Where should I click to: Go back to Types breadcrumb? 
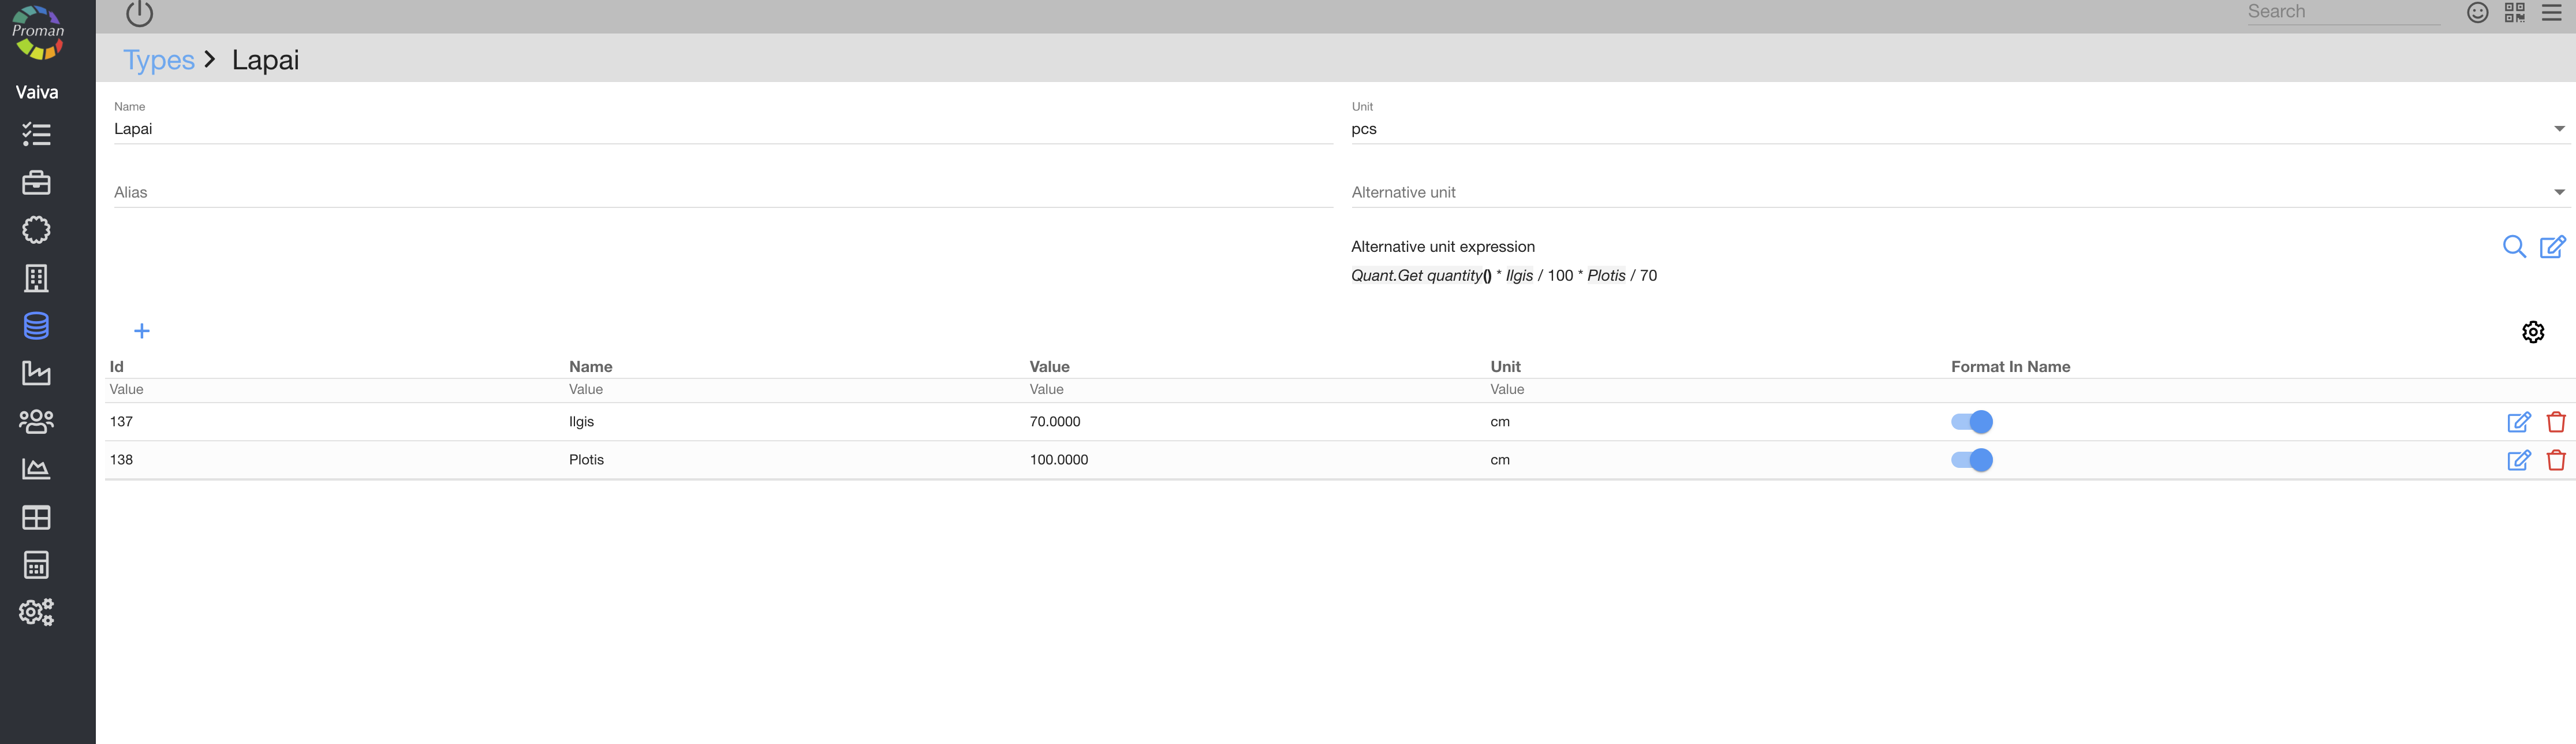tap(158, 60)
